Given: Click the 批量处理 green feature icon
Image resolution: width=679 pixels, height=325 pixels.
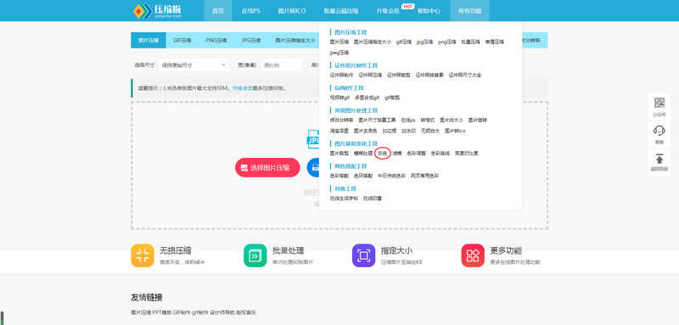Looking at the screenshot, I should 255,255.
